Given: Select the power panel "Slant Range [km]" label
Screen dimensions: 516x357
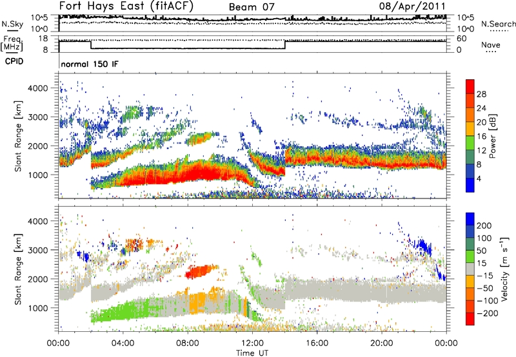Looking at the screenshot, I should [x=18, y=136].
